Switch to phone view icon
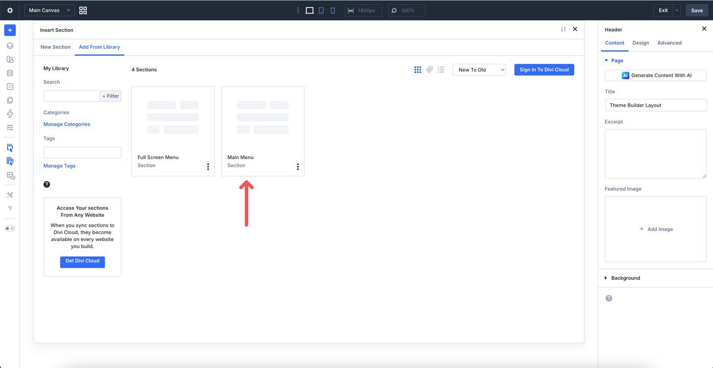The width and height of the screenshot is (713, 368). (333, 10)
